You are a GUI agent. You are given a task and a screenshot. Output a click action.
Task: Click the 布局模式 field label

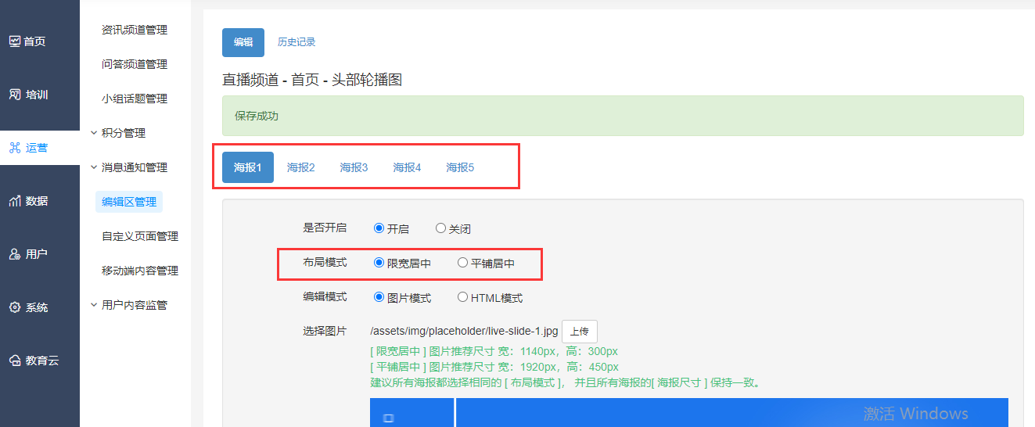pos(325,263)
